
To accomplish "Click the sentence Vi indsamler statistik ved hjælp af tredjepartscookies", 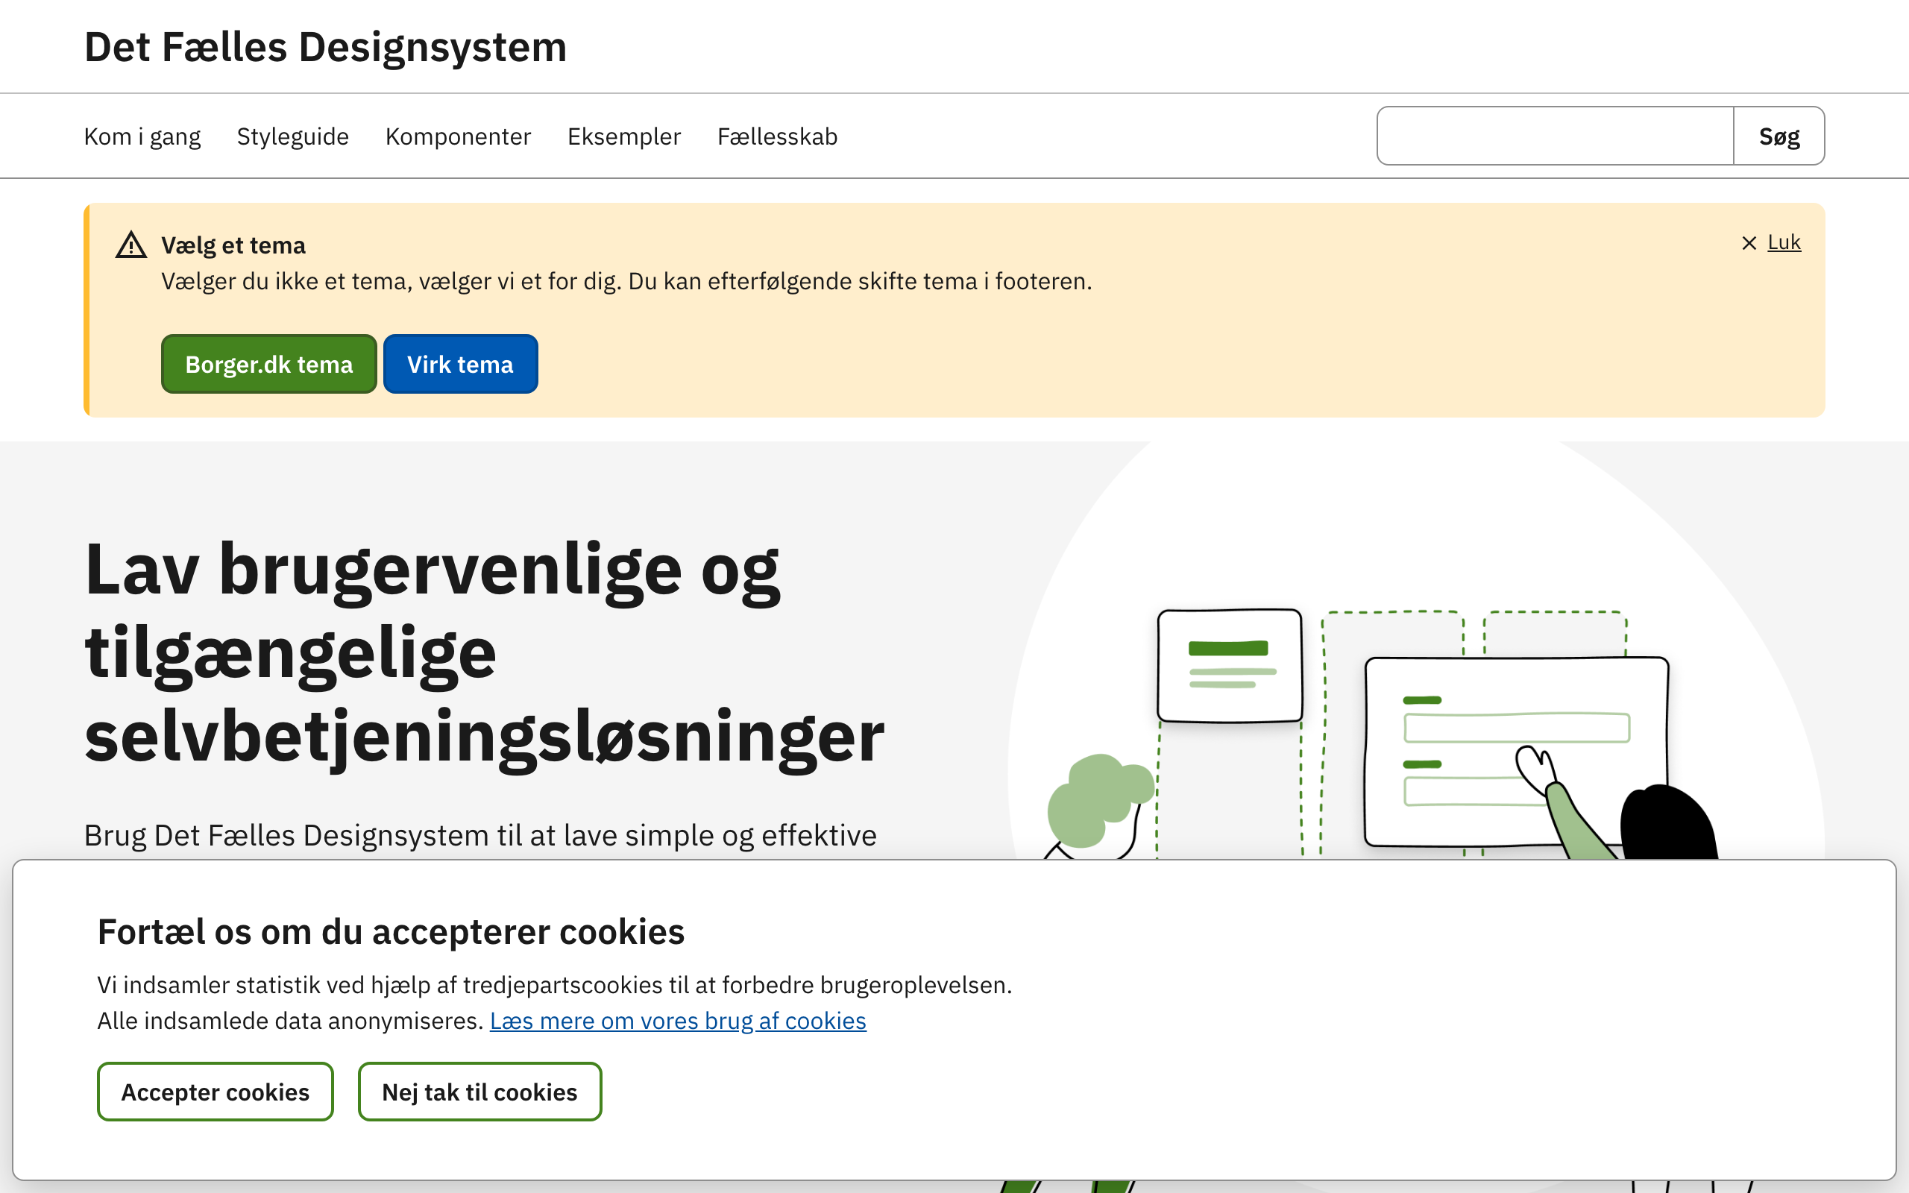I will click(554, 985).
